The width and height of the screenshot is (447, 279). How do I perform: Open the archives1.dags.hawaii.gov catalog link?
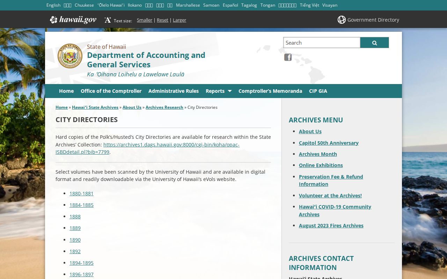point(148,148)
